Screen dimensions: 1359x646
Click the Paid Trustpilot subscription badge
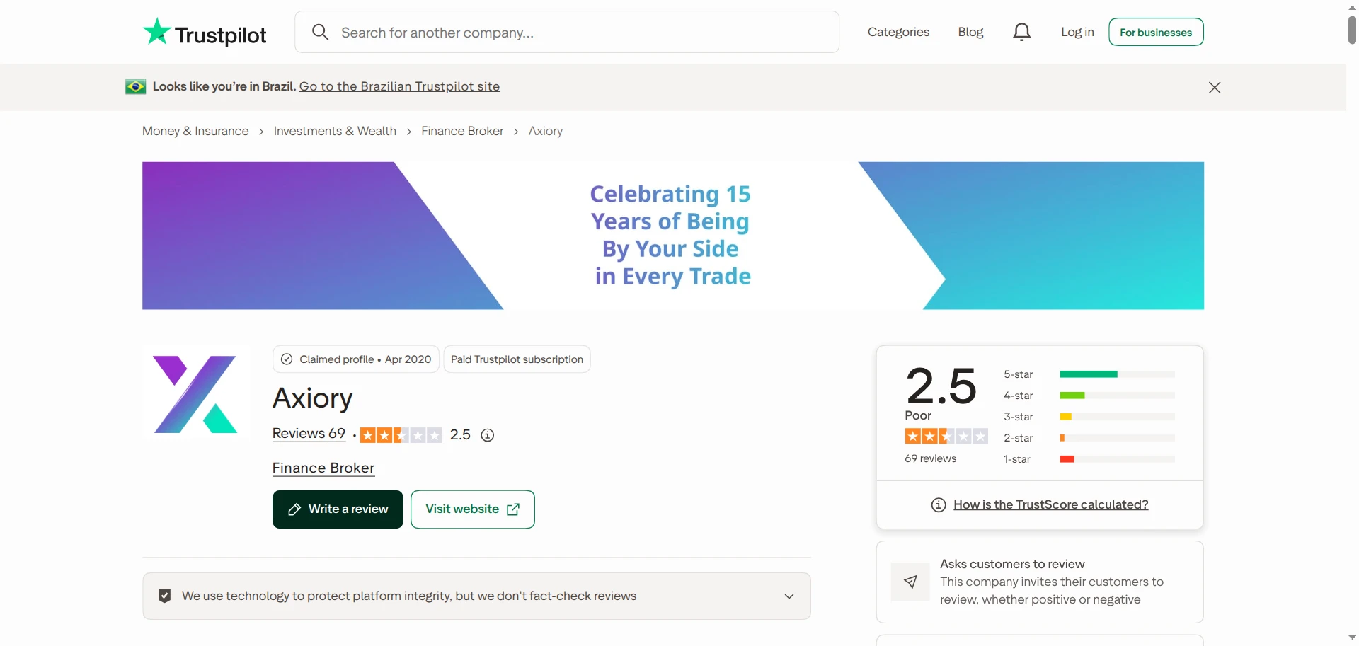click(x=517, y=359)
